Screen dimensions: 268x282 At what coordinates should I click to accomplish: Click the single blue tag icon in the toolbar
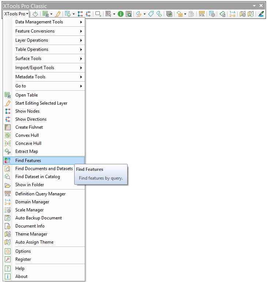point(151,14)
